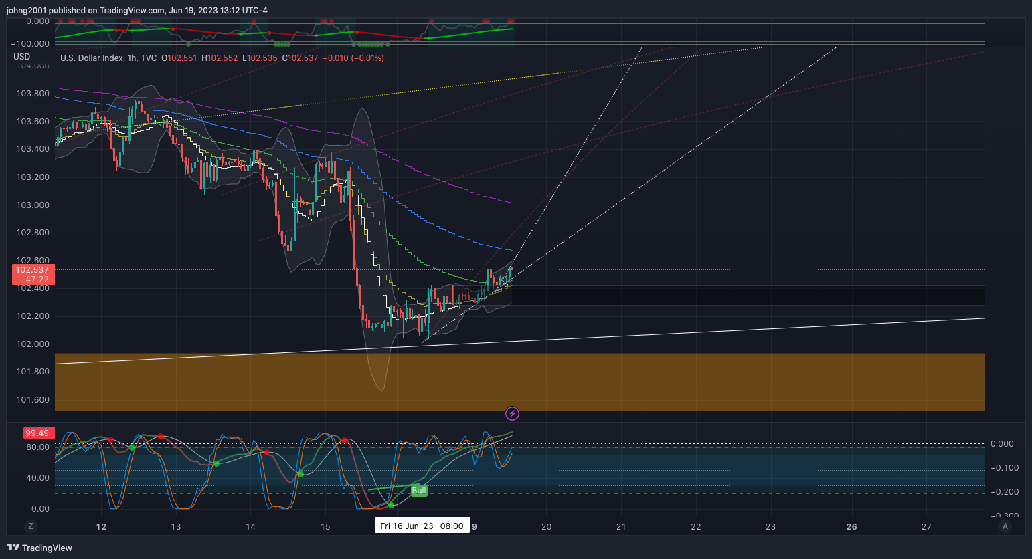1032x559 pixels.
Task: Click 80.00 on the stochastic scale
Action: coord(38,447)
